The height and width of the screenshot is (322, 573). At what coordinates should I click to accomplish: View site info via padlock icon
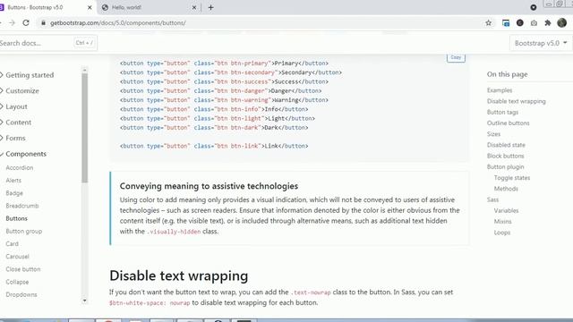43,22
